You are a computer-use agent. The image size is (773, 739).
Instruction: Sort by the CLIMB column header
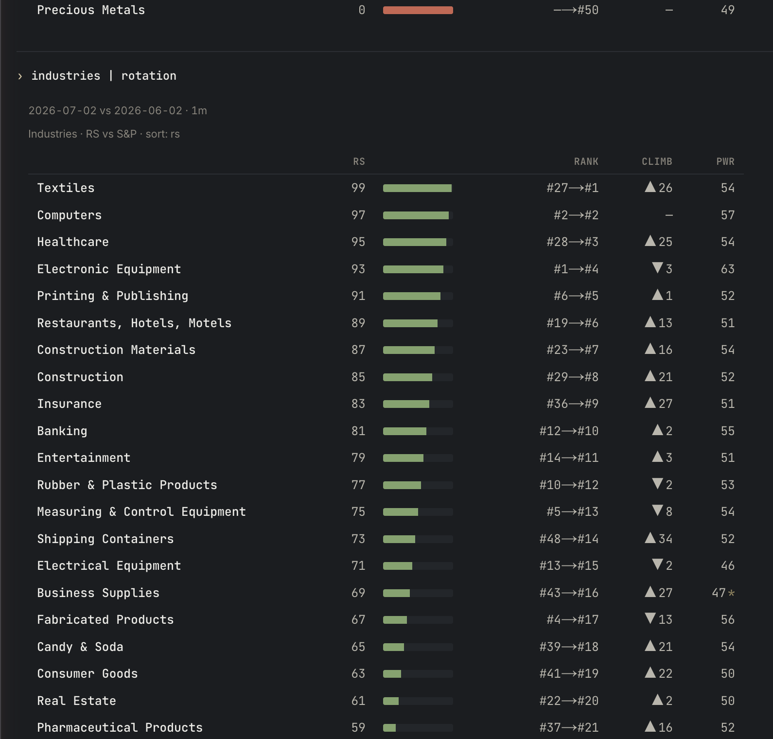tap(657, 161)
